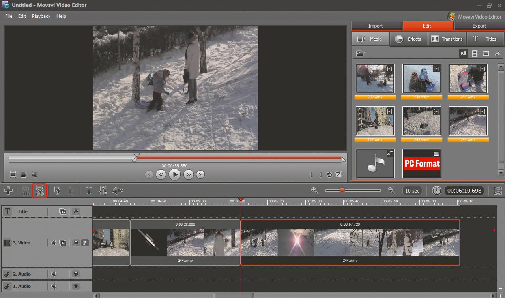Select the 242.wmv thumbnail
The image size is (505, 298).
pyautogui.click(x=375, y=121)
